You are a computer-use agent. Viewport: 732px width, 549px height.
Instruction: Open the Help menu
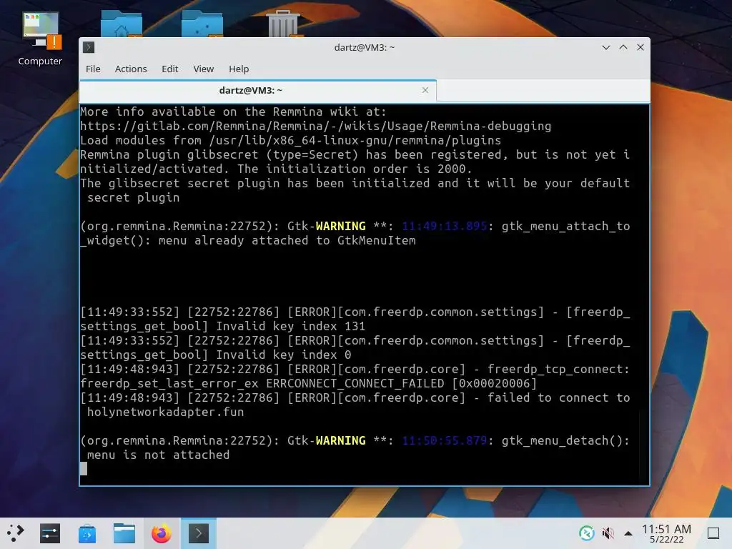click(x=239, y=69)
